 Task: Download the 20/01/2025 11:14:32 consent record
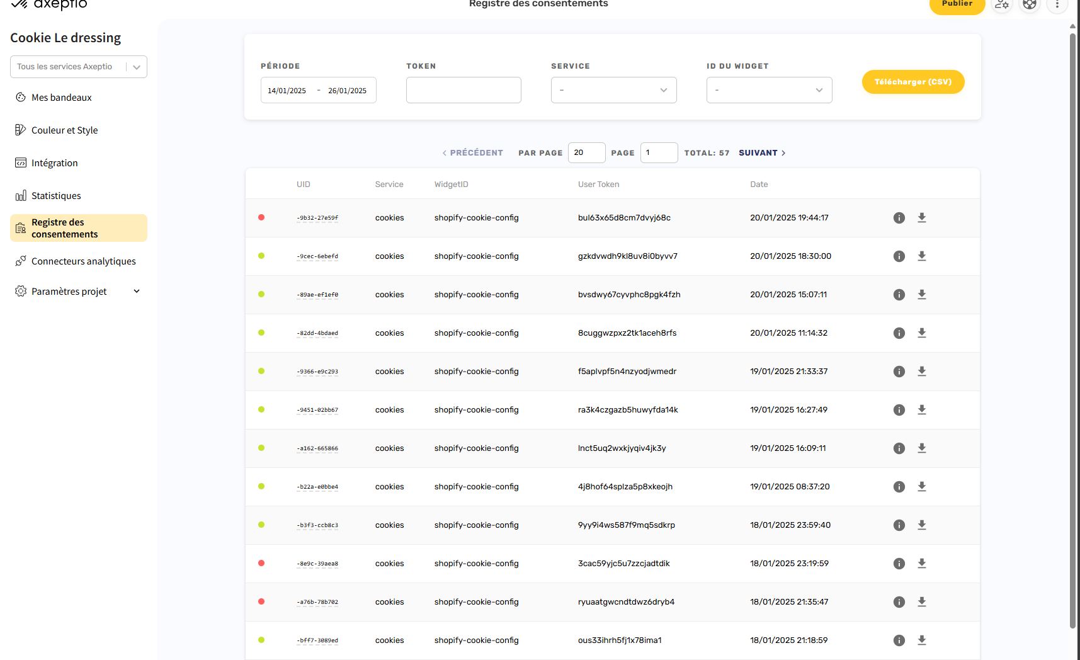922,333
